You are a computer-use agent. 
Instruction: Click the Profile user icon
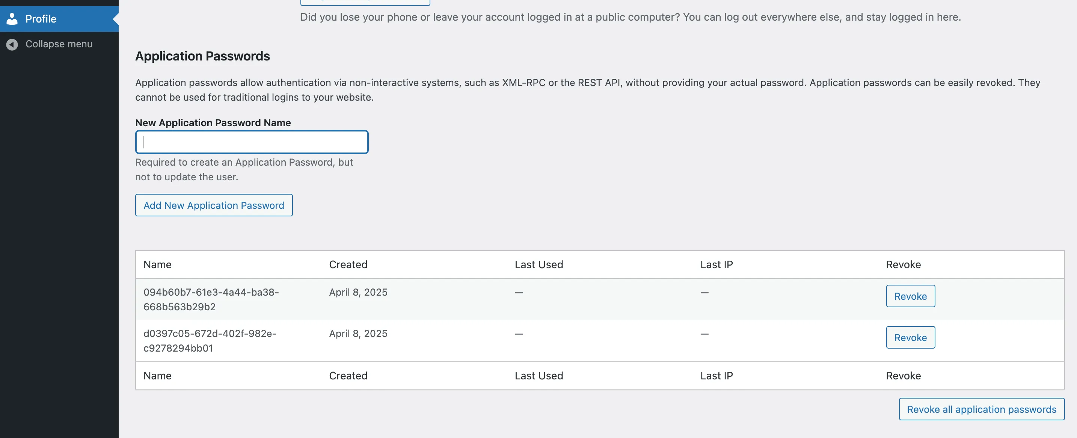point(12,19)
